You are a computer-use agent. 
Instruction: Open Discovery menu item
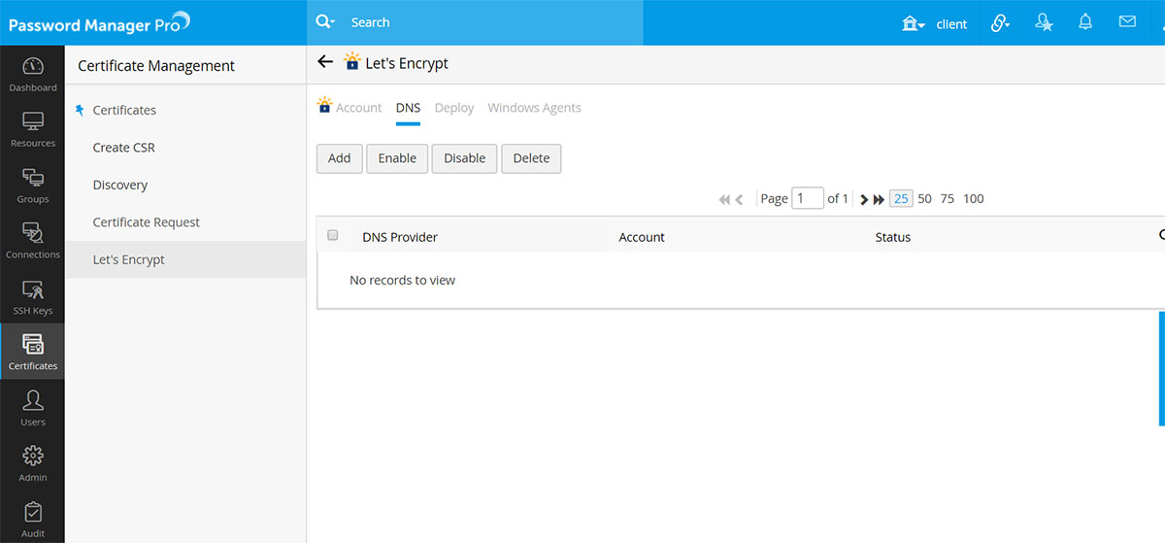pyautogui.click(x=120, y=185)
